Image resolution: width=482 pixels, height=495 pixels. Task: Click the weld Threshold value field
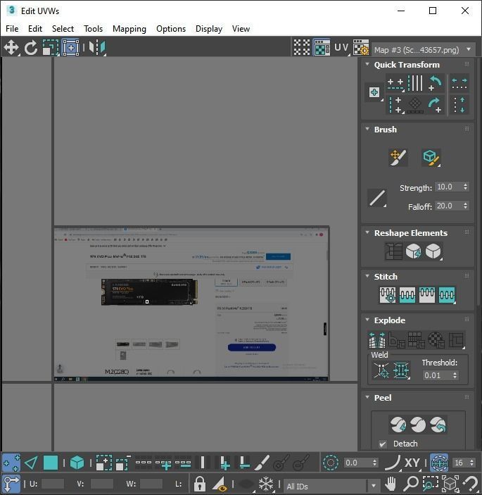(x=437, y=375)
